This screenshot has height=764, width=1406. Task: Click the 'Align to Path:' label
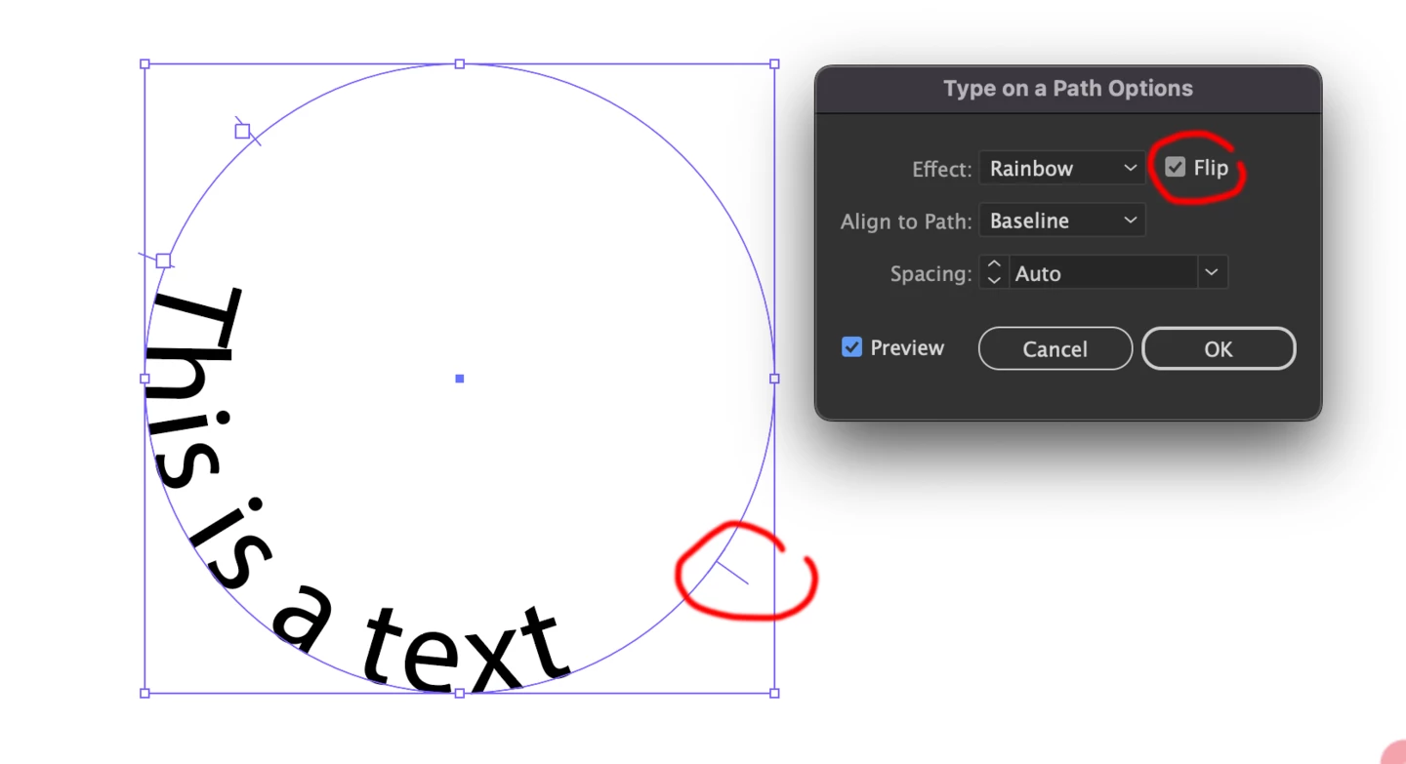(906, 221)
